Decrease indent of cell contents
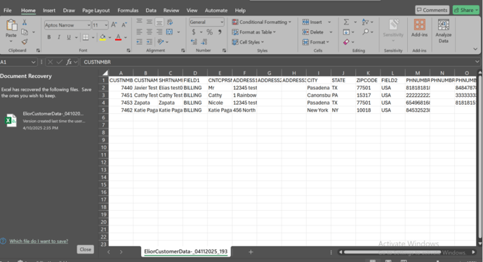The image size is (483, 262). coord(140,41)
